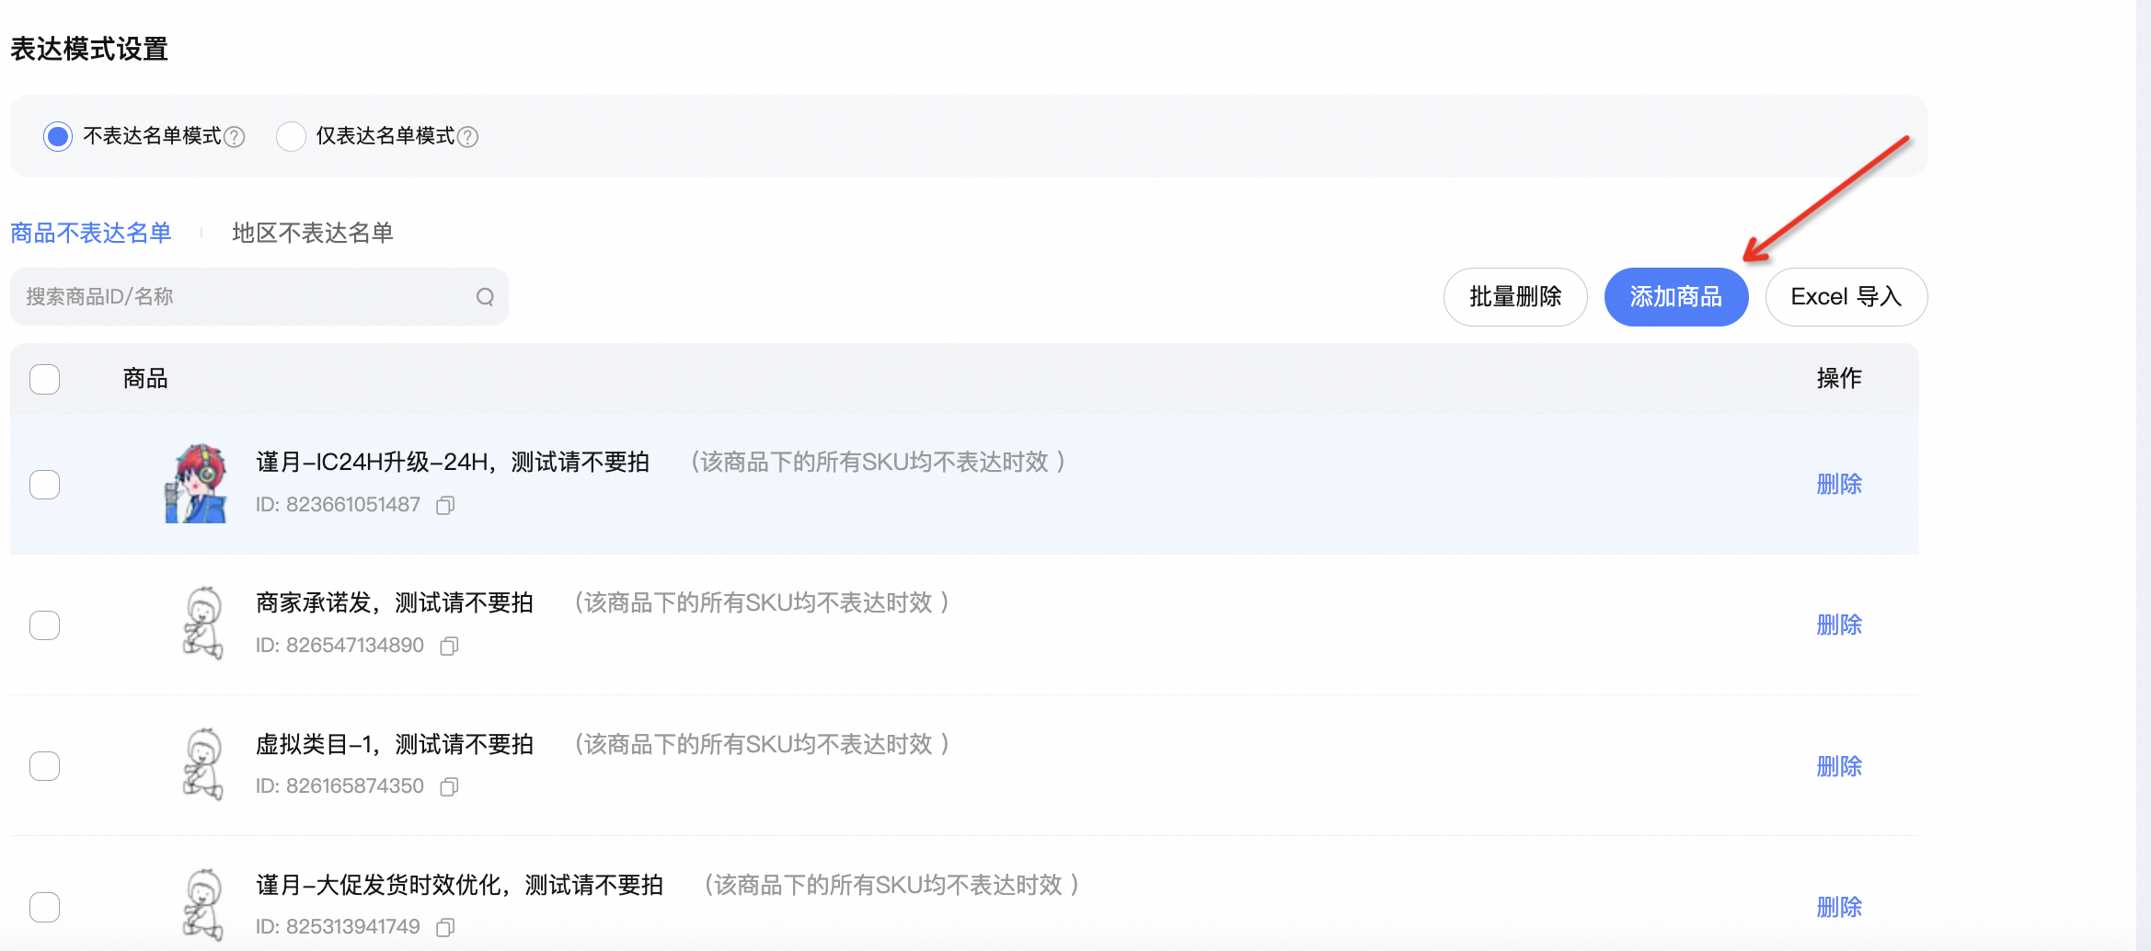Check the row for 谨月-大促发货时效优化

[44, 907]
